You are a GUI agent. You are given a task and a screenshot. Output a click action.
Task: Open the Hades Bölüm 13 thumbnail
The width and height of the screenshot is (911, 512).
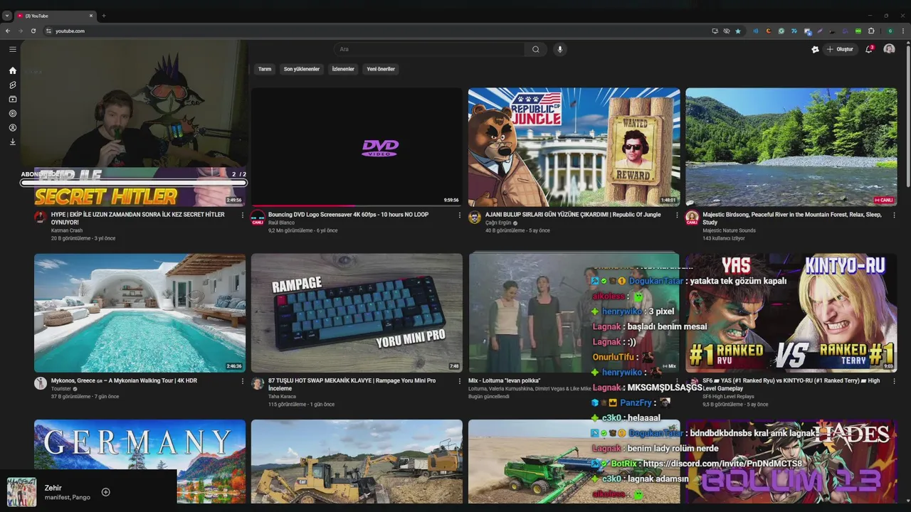coord(791,462)
